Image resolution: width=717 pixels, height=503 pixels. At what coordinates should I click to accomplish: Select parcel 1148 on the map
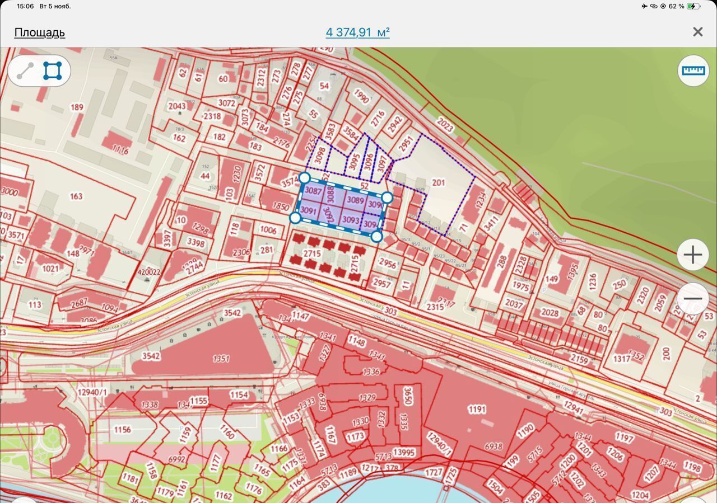(356, 340)
